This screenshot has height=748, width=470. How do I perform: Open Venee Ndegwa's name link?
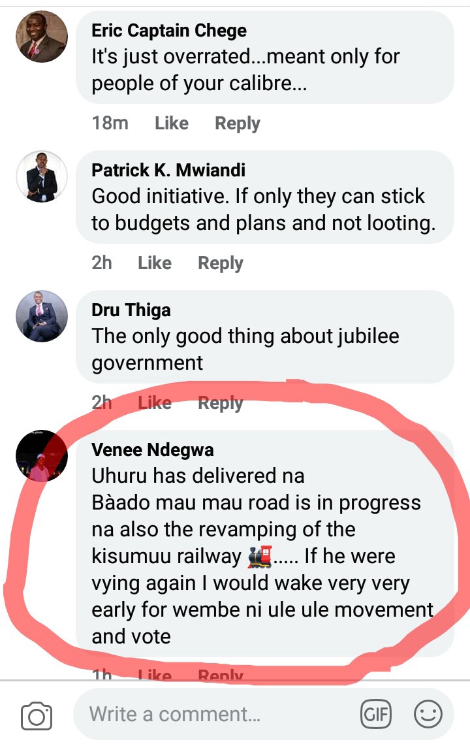153,450
